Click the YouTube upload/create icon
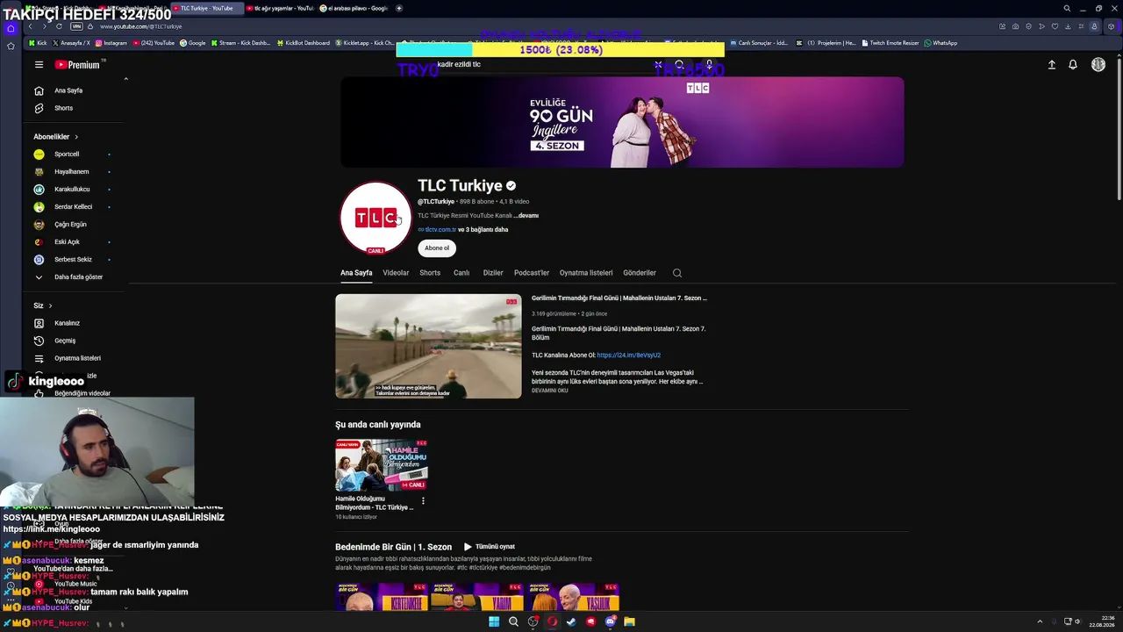This screenshot has height=632, width=1123. (1051, 64)
